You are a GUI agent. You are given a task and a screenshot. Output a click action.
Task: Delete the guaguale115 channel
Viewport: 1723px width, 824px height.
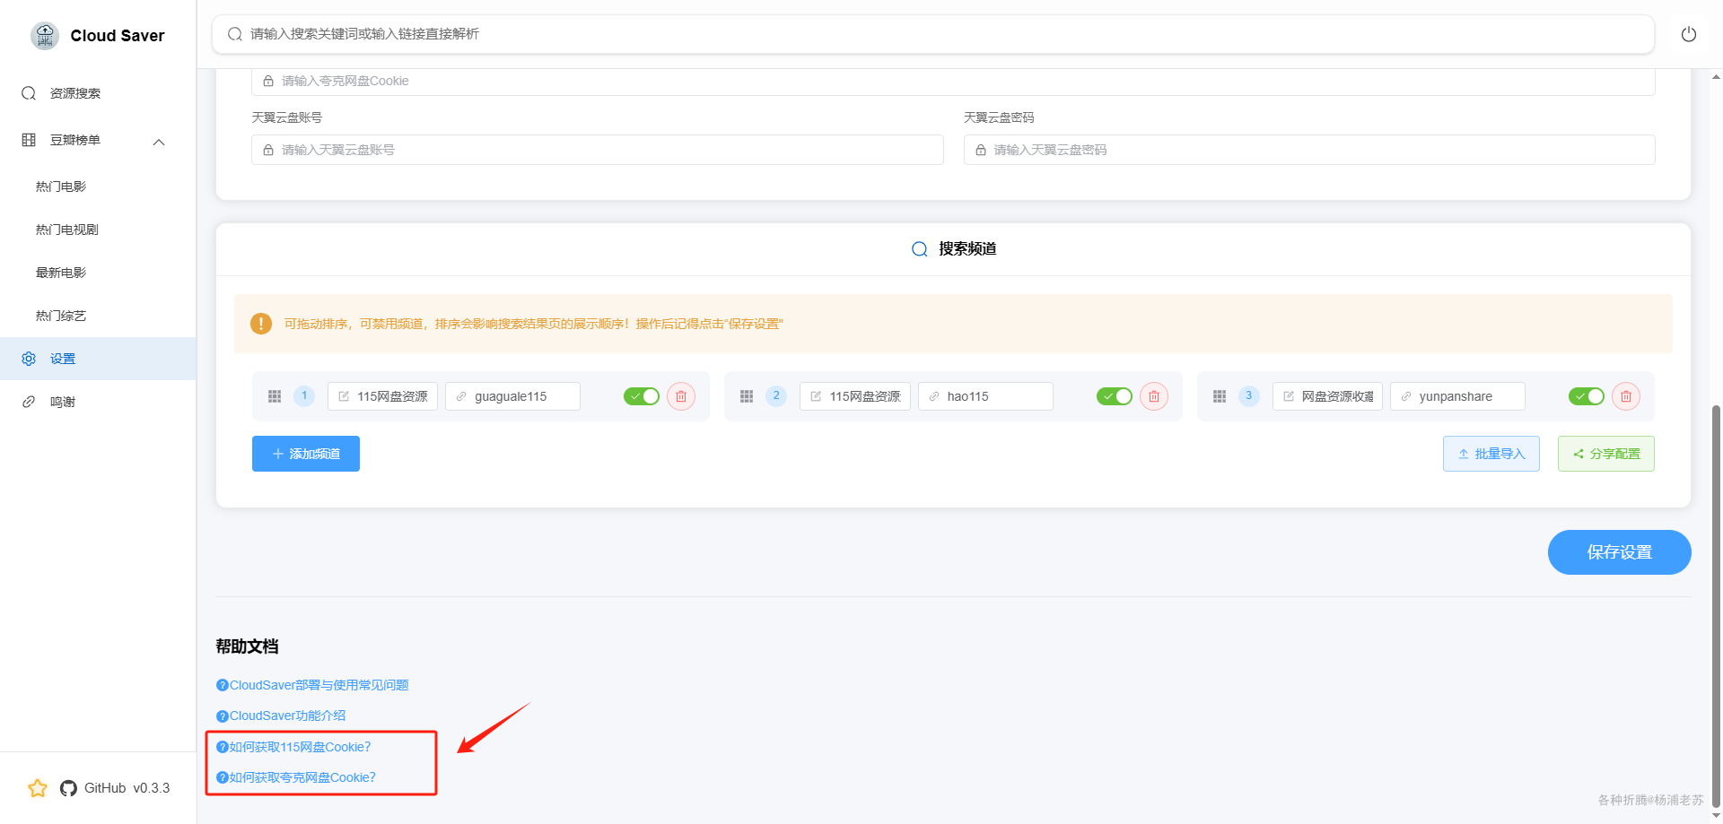click(681, 396)
